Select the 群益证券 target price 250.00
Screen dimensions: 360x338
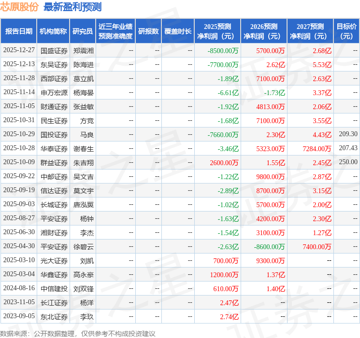click(348, 162)
